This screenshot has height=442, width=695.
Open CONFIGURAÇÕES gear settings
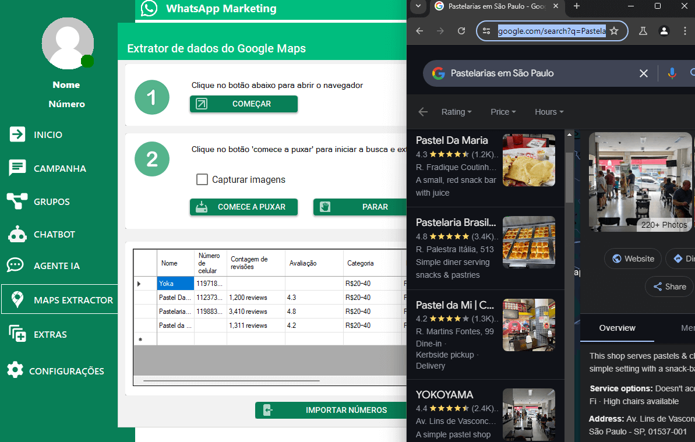pos(56,371)
